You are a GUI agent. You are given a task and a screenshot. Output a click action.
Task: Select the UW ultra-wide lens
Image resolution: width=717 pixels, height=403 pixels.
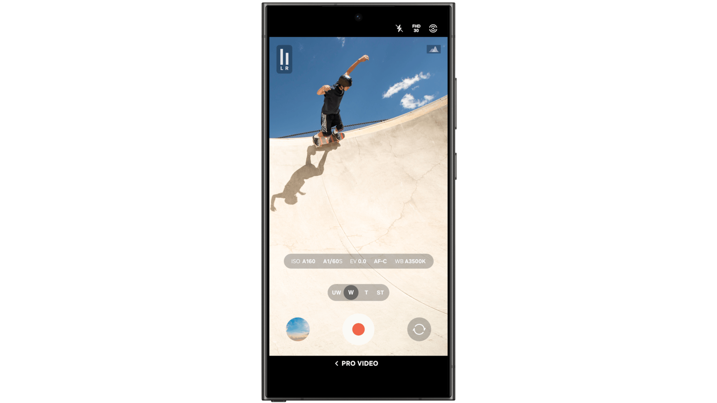[x=335, y=292]
